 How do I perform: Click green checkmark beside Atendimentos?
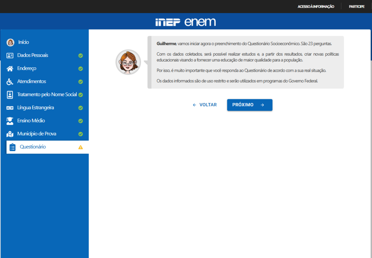point(81,82)
